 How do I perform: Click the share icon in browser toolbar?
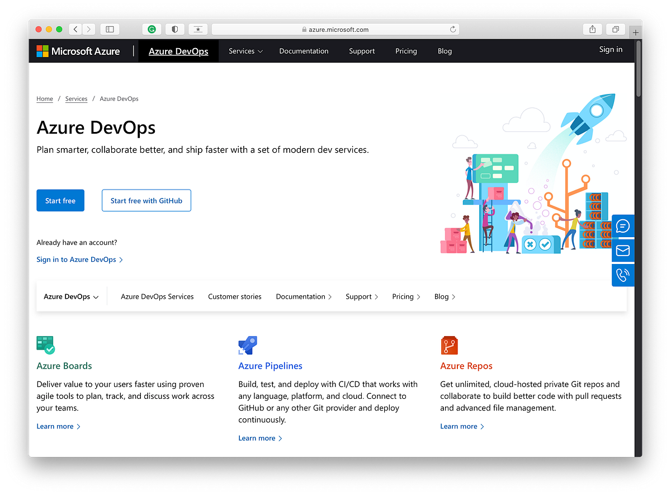pyautogui.click(x=592, y=29)
